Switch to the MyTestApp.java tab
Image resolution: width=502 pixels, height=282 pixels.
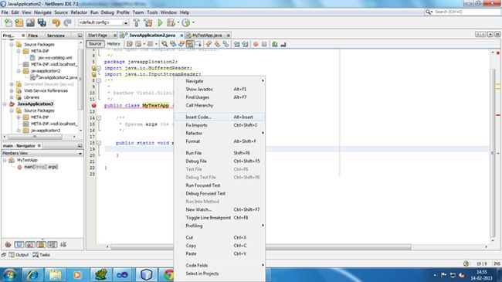(207, 36)
